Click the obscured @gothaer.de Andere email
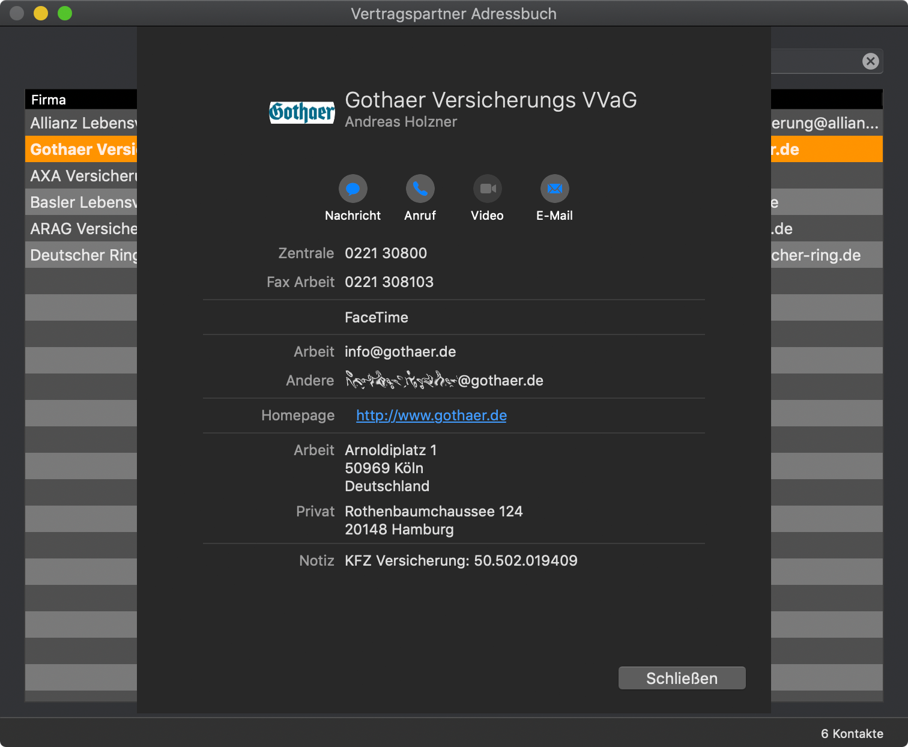The width and height of the screenshot is (908, 747). 444,381
